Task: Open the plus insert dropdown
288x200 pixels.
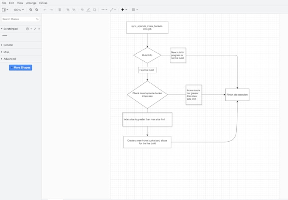Action: point(124,10)
